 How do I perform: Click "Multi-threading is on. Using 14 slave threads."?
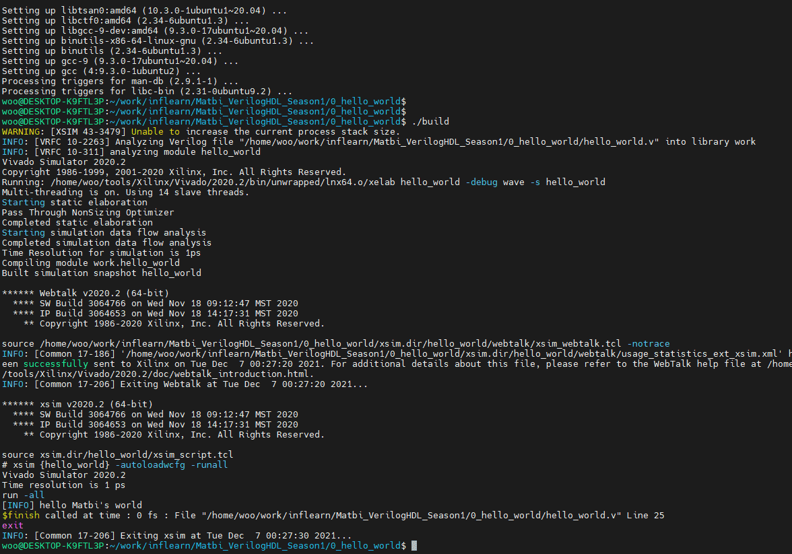(x=126, y=192)
